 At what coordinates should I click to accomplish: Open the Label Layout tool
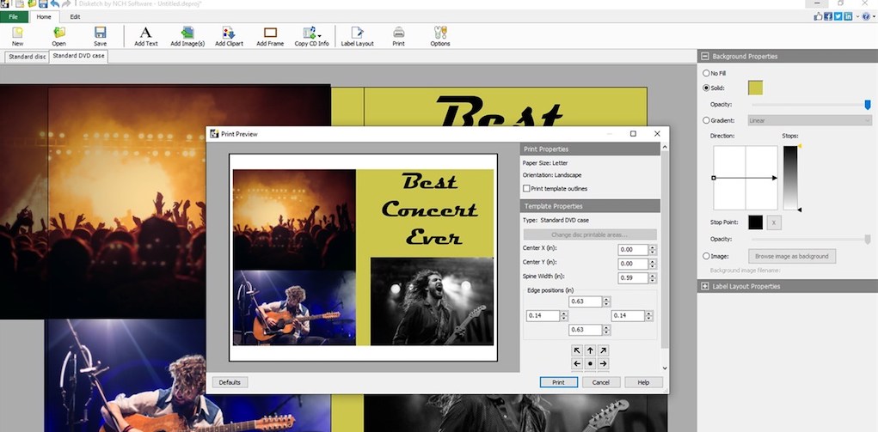tap(357, 35)
